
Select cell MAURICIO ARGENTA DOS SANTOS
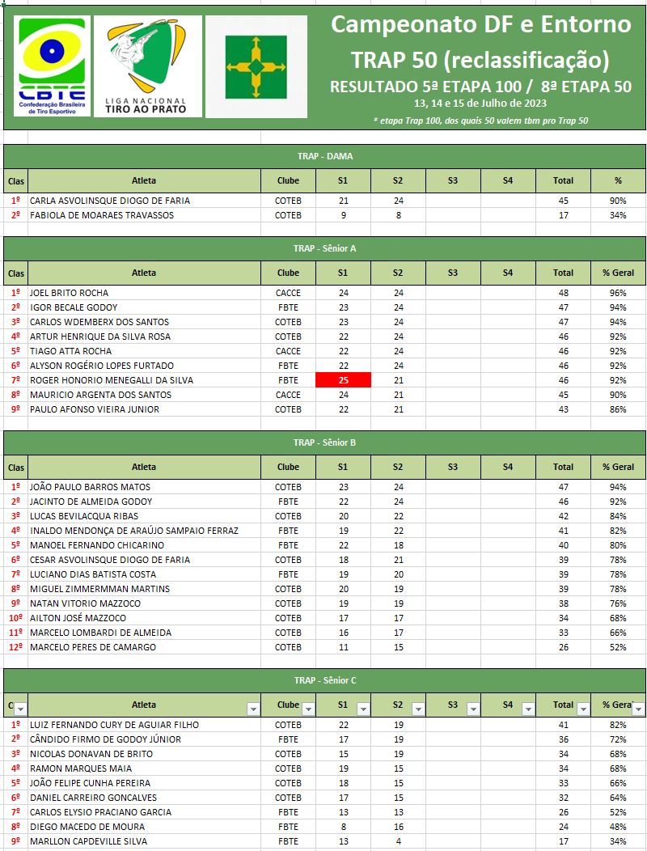click(x=145, y=395)
